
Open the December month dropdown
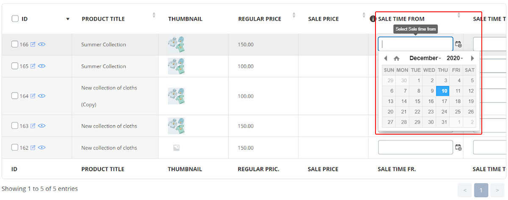click(425, 58)
